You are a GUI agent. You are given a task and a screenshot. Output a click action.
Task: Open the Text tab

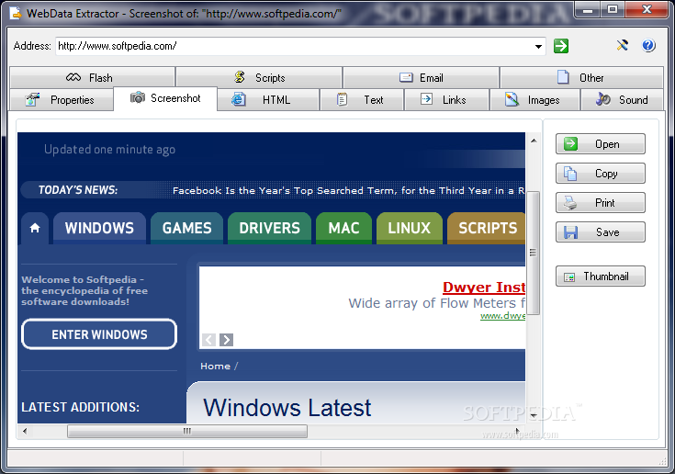(362, 100)
